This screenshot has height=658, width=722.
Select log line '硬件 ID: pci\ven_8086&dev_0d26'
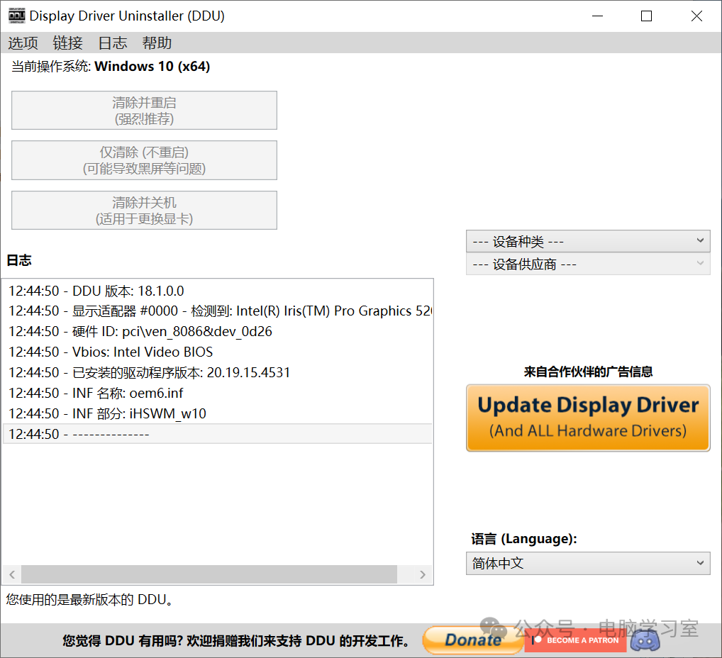[217, 332]
